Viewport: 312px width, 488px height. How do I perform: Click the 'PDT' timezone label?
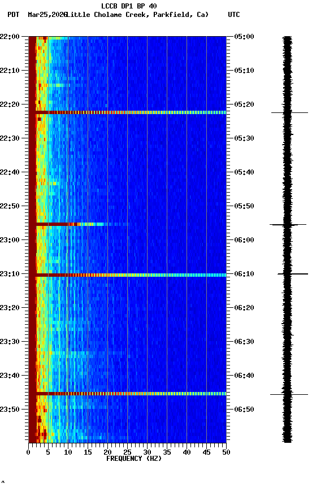pyautogui.click(x=14, y=15)
